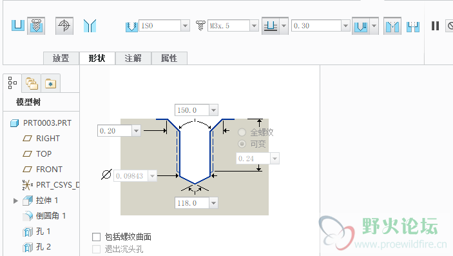Open the 0.24 thread depth dropdown
The height and width of the screenshot is (256, 453).
click(x=275, y=159)
